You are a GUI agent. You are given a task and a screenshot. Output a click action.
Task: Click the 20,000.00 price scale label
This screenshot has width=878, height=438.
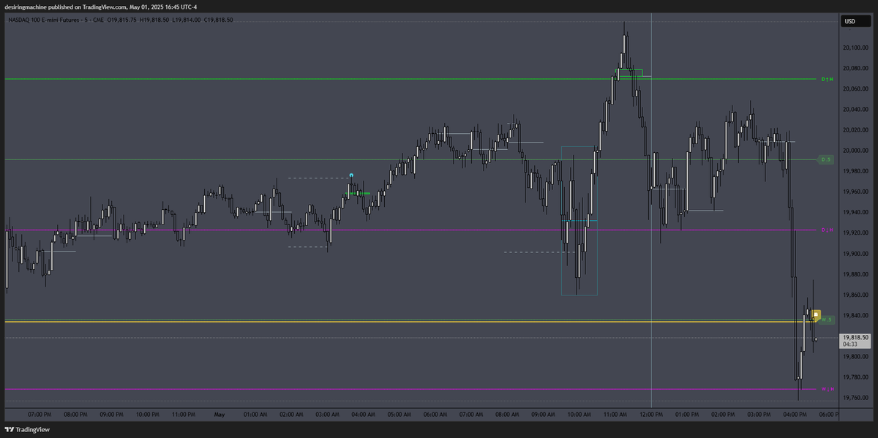[x=855, y=151]
